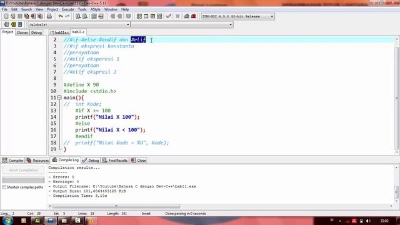Click the '#define X 90' code line
The width and height of the screenshot is (400, 225).
tap(81, 85)
